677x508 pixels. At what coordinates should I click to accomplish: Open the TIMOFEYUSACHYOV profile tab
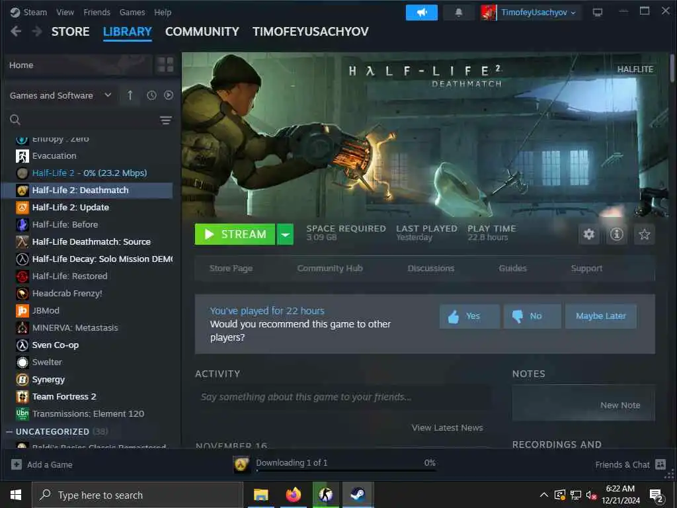point(311,32)
